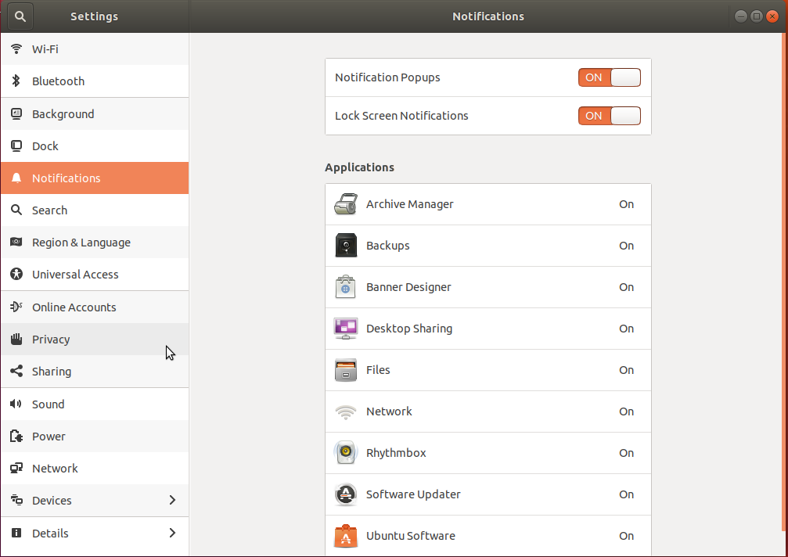Open Archive Manager notification settings
The image size is (788, 557).
(488, 204)
